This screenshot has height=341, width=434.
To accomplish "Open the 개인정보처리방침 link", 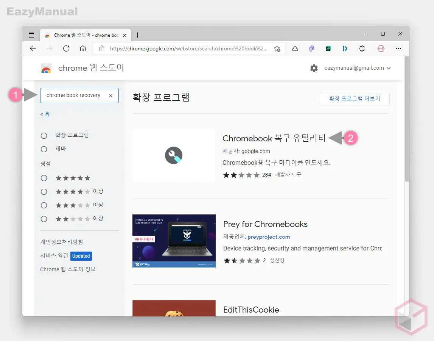I will point(61,242).
